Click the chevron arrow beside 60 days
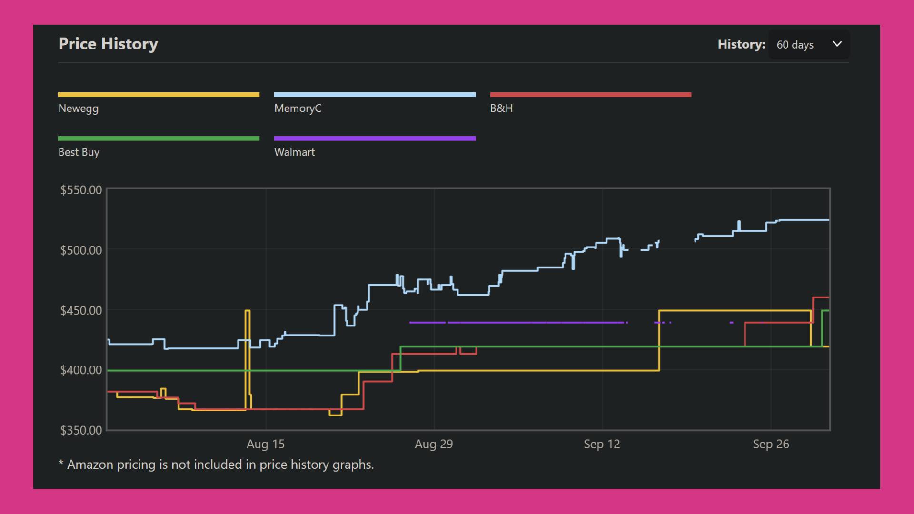The image size is (914, 514). [837, 44]
